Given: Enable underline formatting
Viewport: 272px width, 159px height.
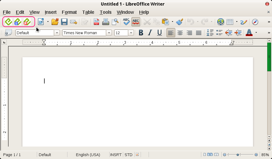Looking at the screenshot, I should 159,33.
